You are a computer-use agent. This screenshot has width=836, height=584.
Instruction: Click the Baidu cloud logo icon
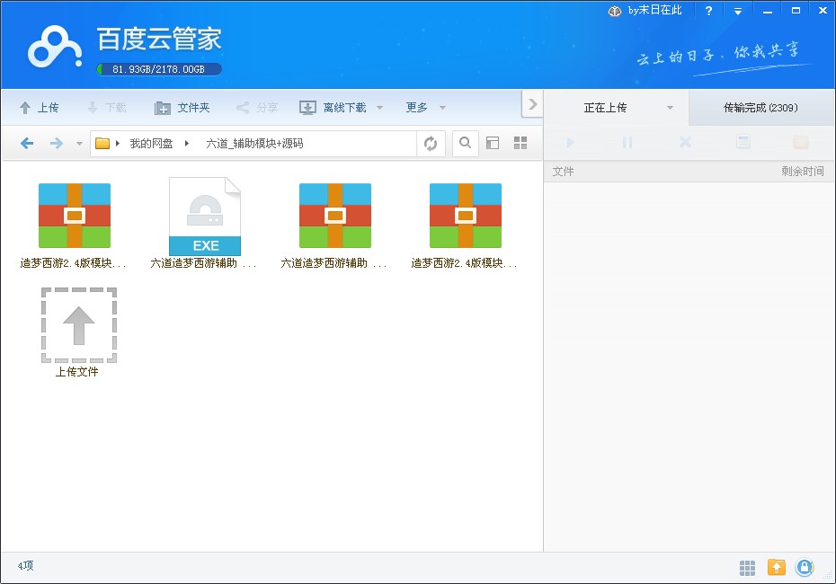coord(55,47)
